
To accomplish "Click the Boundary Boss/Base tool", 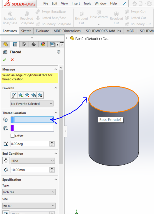I will [53, 24].
